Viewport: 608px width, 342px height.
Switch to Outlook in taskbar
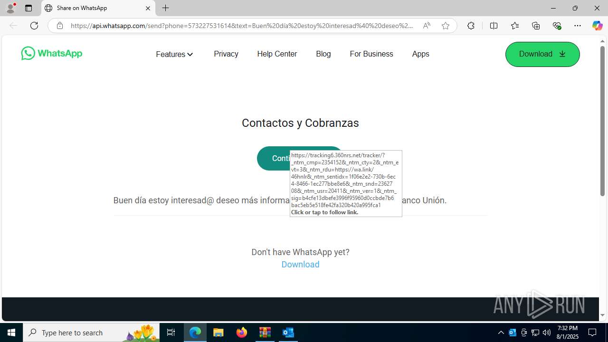(288, 332)
